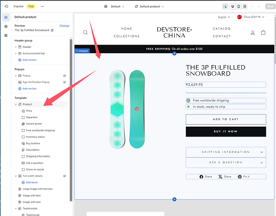Select the Separator block
The height and width of the screenshot is (216, 276).
(x=32, y=118)
